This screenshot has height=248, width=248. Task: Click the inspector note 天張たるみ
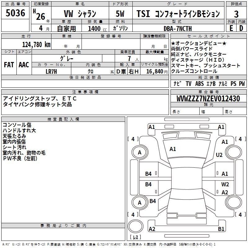click(14, 136)
